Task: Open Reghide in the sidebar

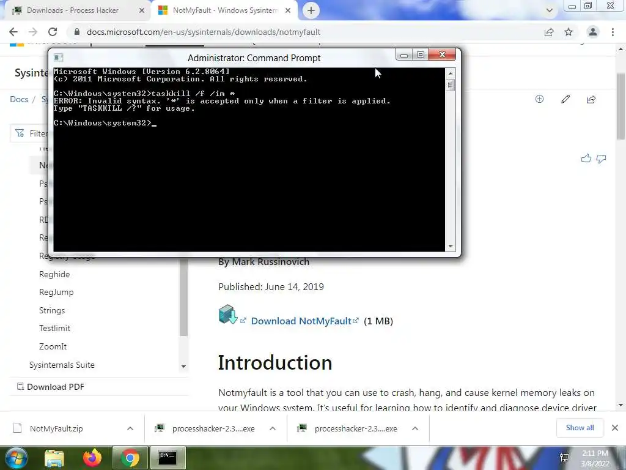Action: [x=54, y=275]
